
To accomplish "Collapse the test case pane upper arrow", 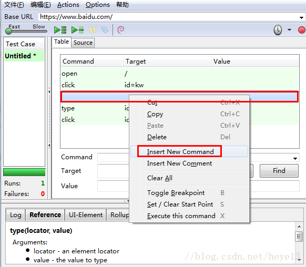I will (x=49, y=91).
